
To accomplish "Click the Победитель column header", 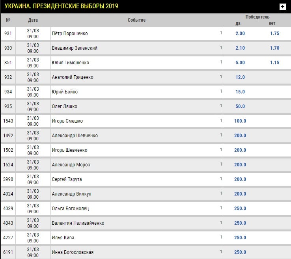I will click(x=257, y=17).
